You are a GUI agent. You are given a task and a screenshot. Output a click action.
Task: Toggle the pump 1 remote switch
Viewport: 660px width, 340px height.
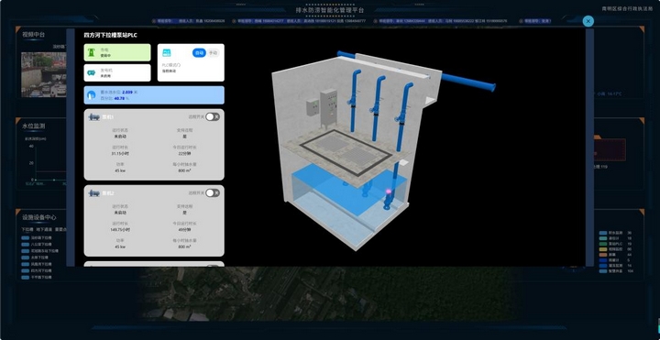tap(213, 116)
